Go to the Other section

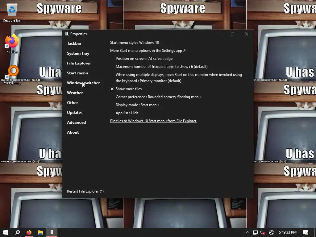73,103
